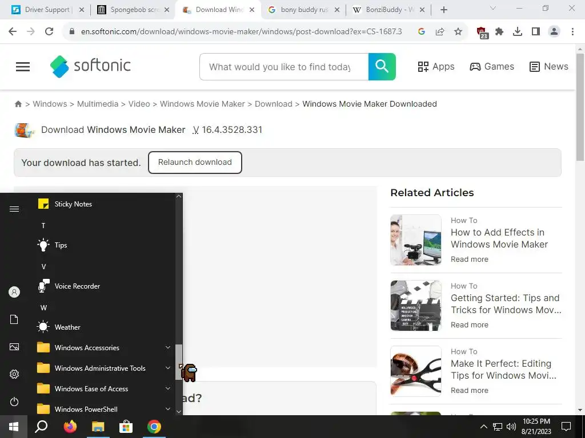
Task: Open the Chrome tab search chevron
Action: coord(493,8)
